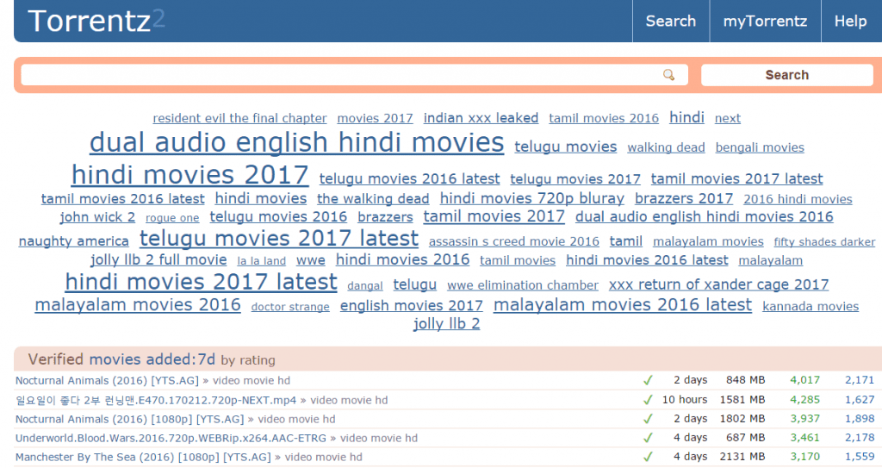
Task: Click the Torrentz2 logo
Action: click(x=96, y=21)
